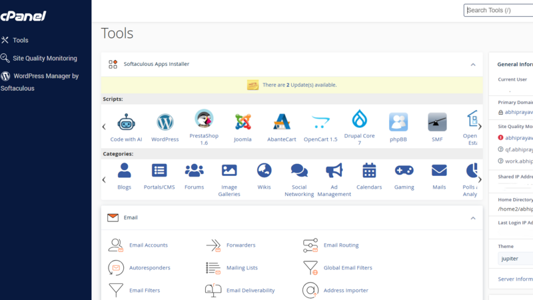Select the Portals/CMS category icon
The image size is (533, 300).
159,170
